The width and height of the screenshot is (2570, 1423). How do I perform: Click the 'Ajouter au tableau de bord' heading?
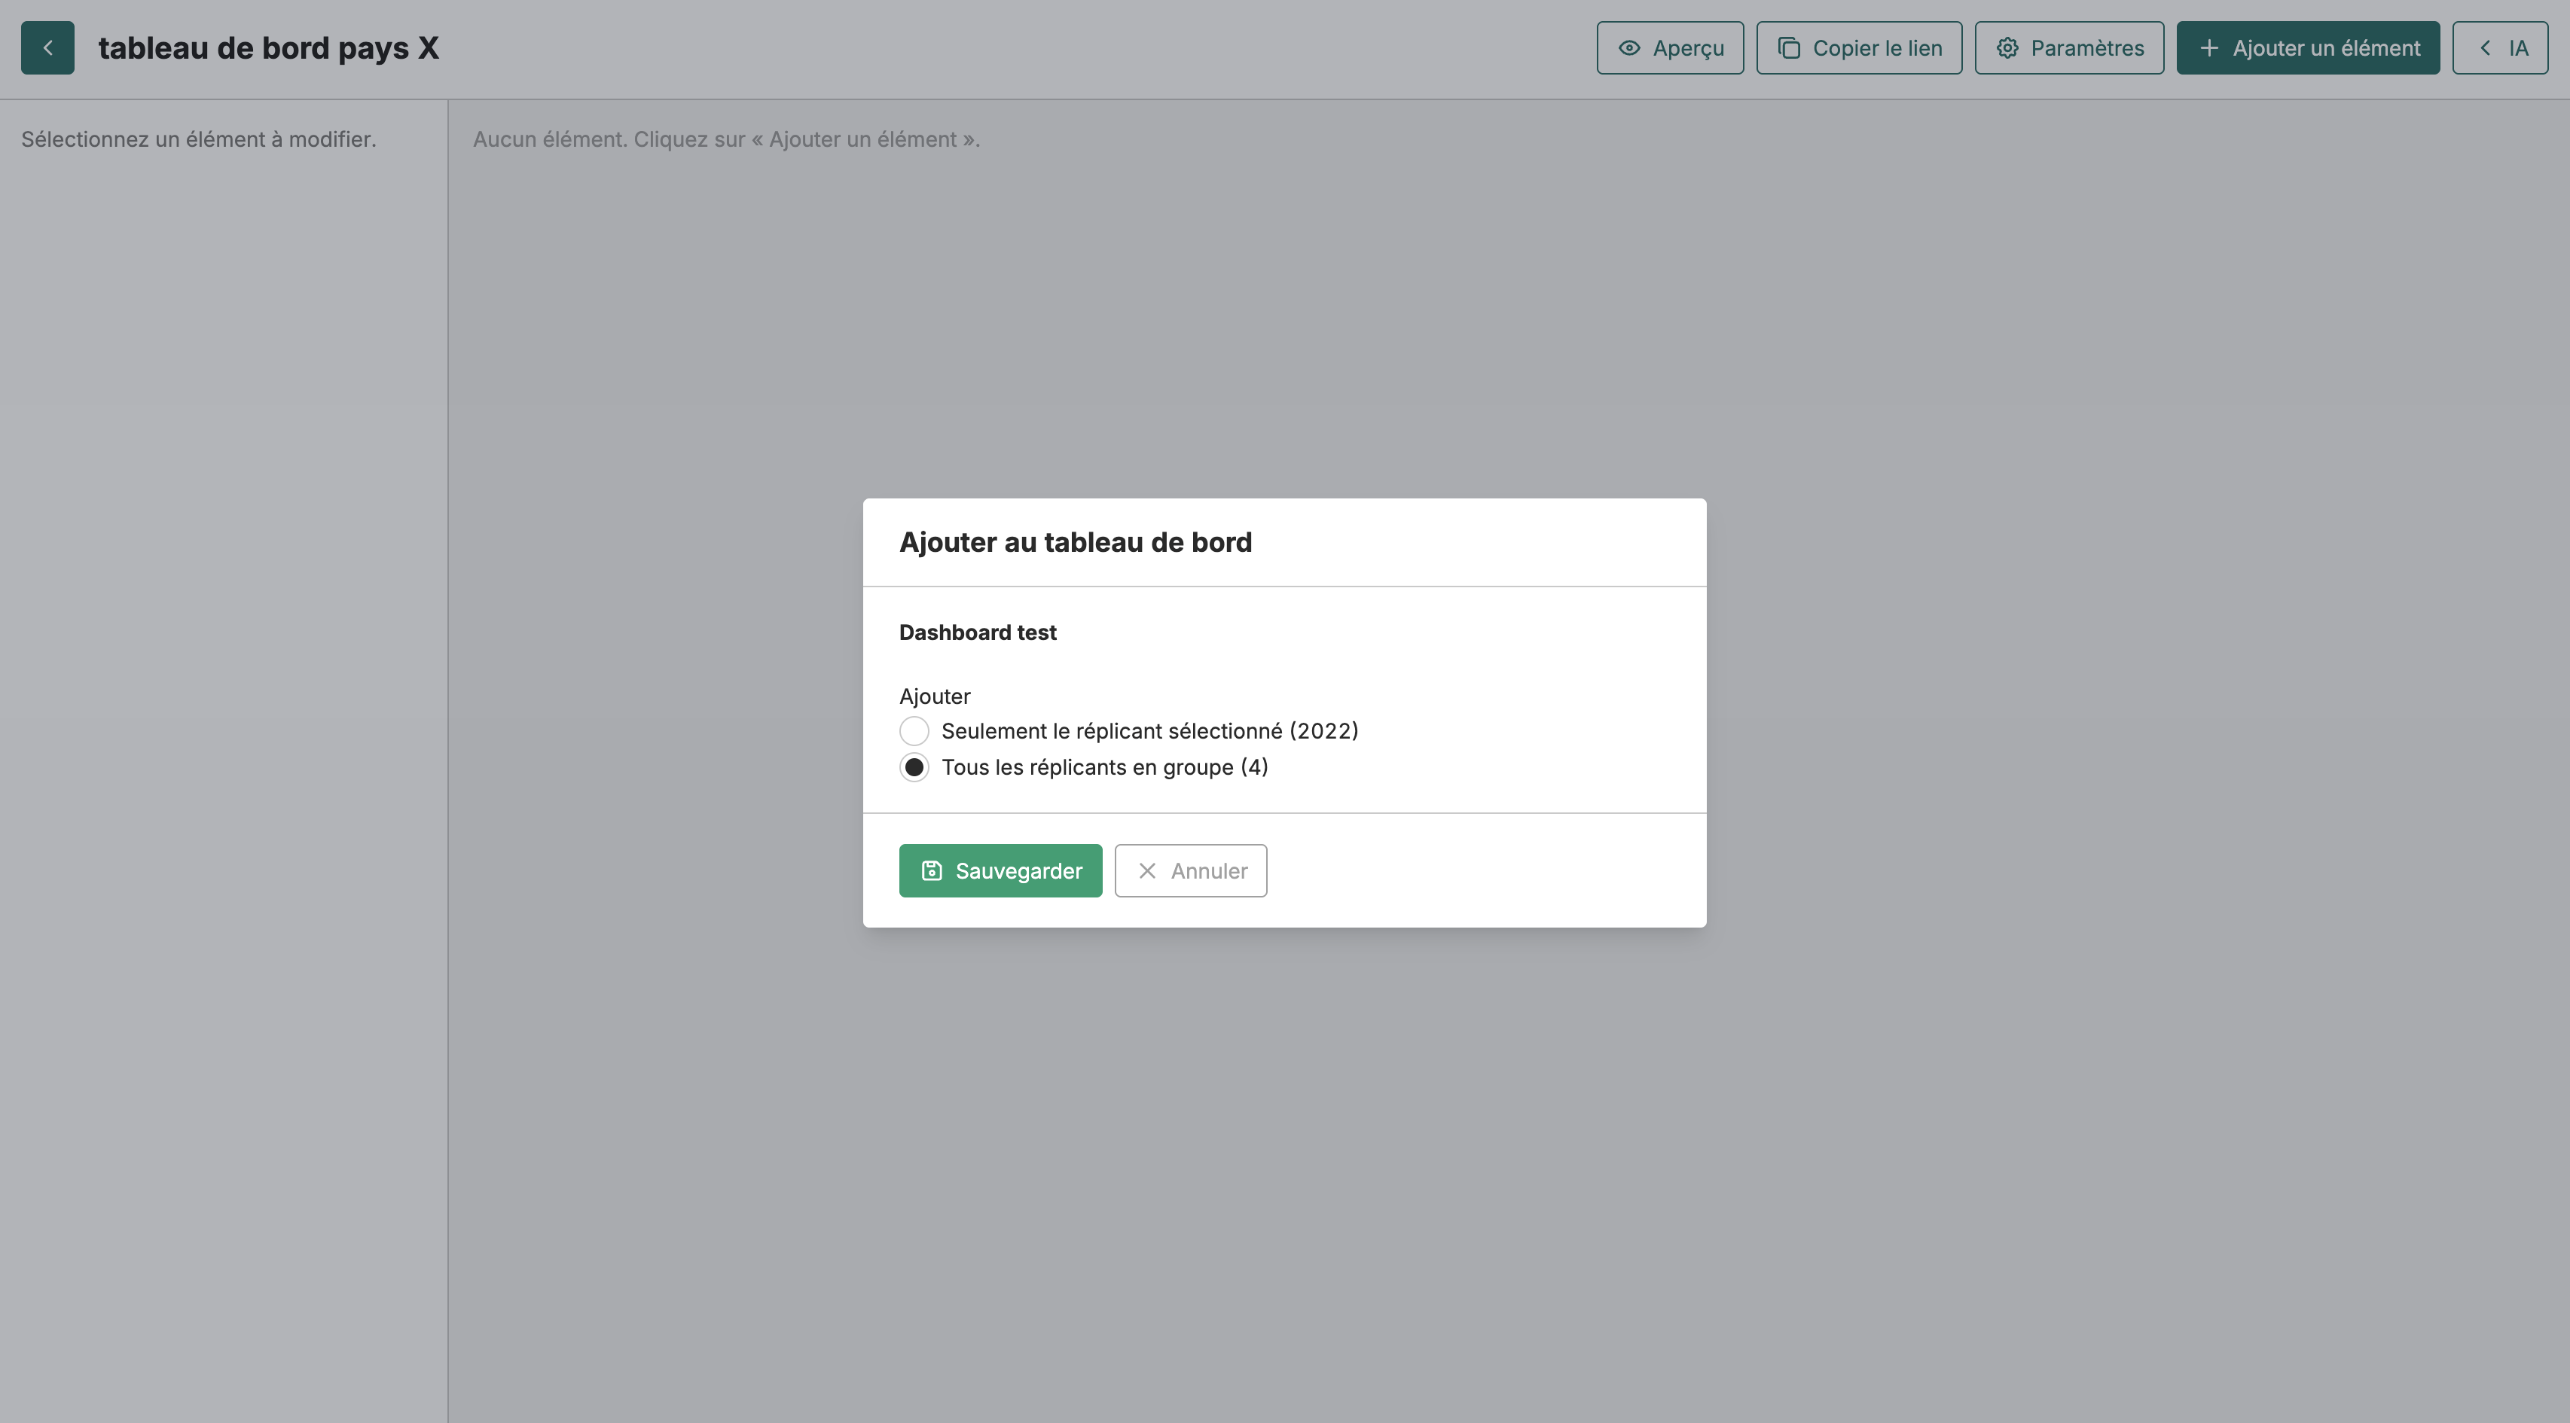[x=1075, y=541]
